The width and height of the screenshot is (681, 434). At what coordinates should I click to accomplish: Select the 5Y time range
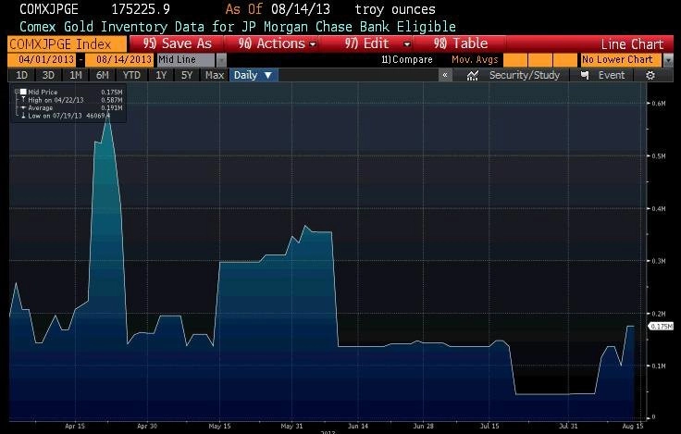click(187, 75)
